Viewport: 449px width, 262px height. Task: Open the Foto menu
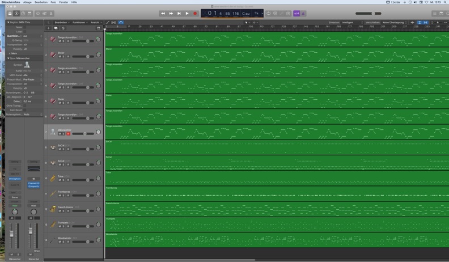(53, 2)
